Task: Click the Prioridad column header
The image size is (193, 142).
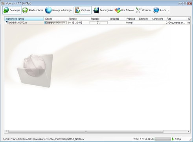Action: point(131,19)
